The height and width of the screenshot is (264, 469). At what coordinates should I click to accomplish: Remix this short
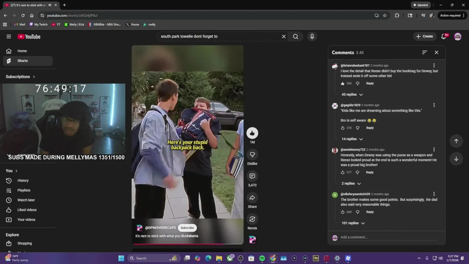click(252, 219)
